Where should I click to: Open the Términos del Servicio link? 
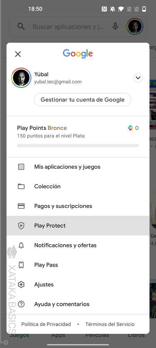coord(110,324)
